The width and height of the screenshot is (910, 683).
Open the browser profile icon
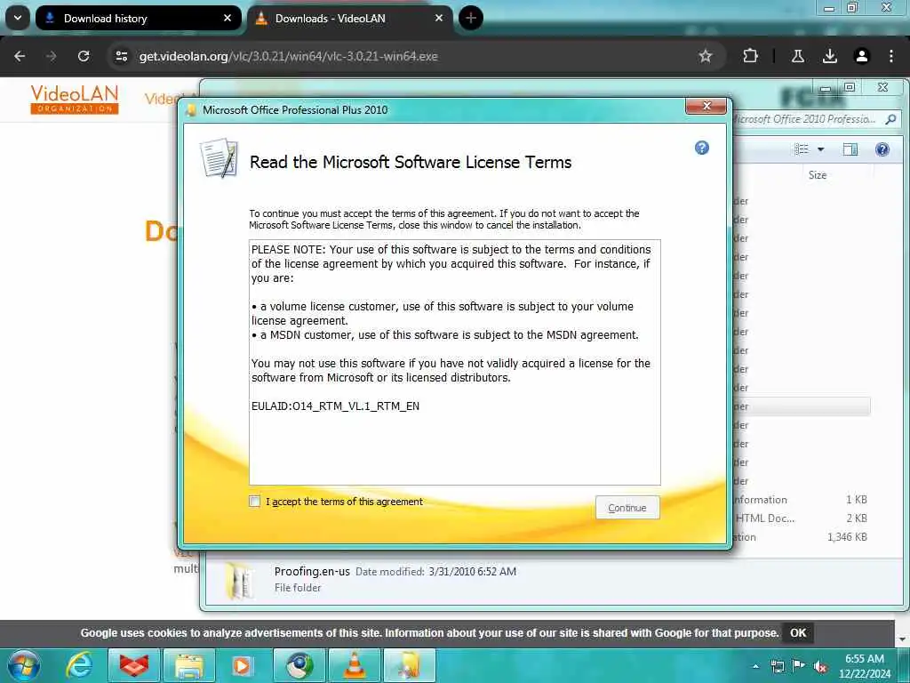862,56
